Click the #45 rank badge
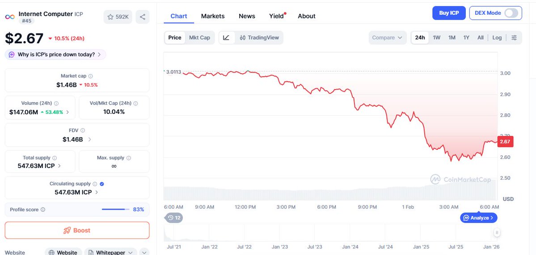 click(26, 21)
